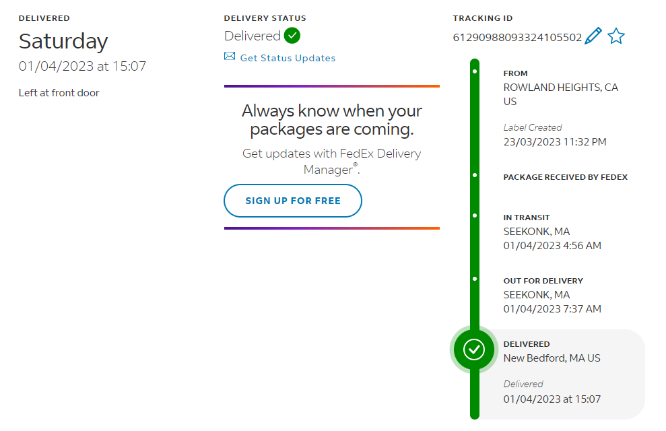Click the green shipment progress bar
The width and height of the screenshot is (666, 431).
pos(475,135)
